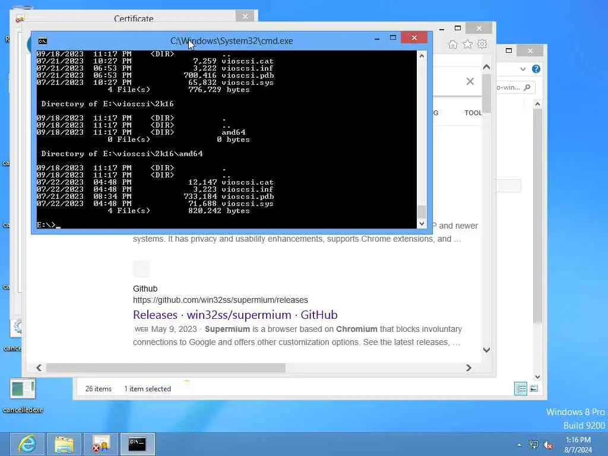Open the File Explorer help icon
This screenshot has height=456, width=608.
click(536, 69)
